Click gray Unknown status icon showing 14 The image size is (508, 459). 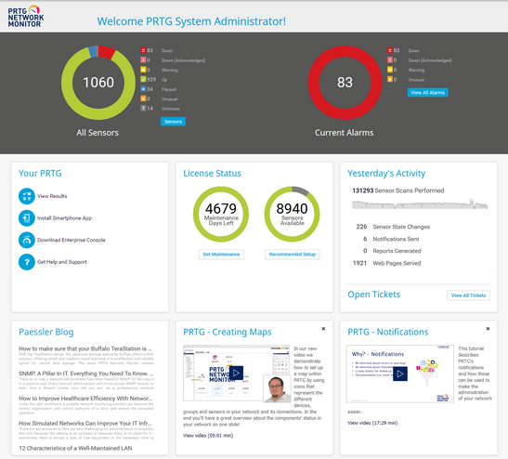pos(143,109)
